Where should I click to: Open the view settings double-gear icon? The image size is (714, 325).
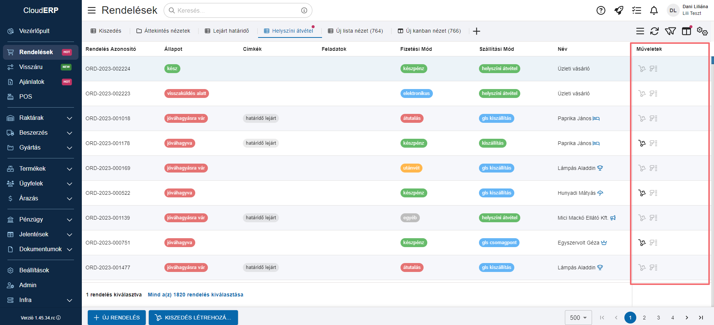click(702, 31)
